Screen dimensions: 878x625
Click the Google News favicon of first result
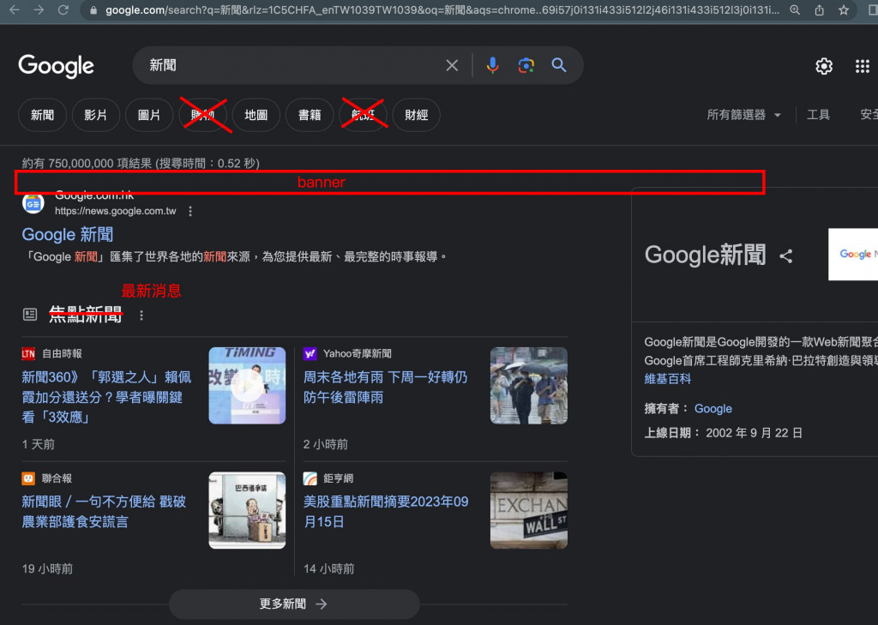tap(33, 203)
